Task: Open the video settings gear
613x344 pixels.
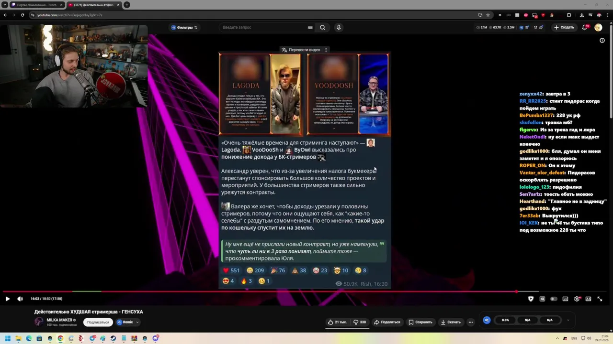Action: (577, 299)
